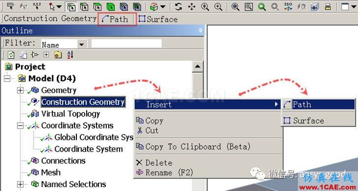Viewport: 358px width, 191px height.
Task: Select the Connections tree item
Action: click(x=63, y=161)
